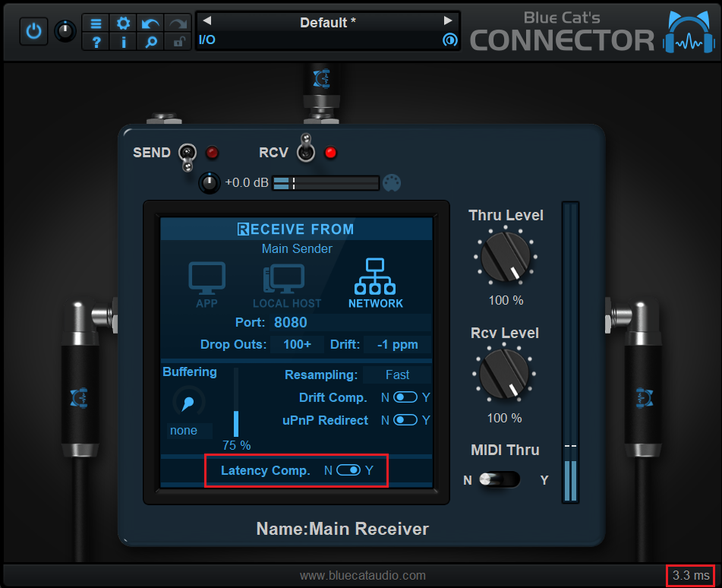Turn the Rcv Level knob
Image resolution: width=722 pixels, height=588 pixels.
(504, 374)
